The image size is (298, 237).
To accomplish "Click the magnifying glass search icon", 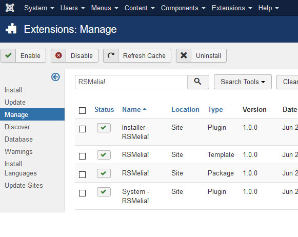I will [197, 82].
